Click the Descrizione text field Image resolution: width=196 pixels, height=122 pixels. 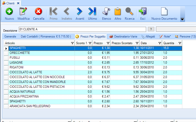(82, 29)
